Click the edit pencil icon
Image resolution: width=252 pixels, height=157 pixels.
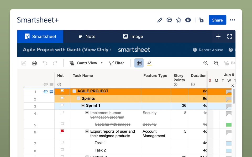pos(160,20)
